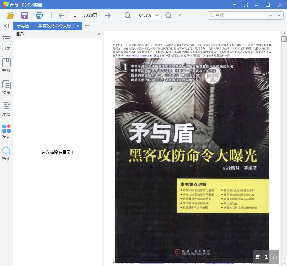The width and height of the screenshot is (287, 266).
Task: Open the 预览 thumbnails sidebar
Action: coord(7,88)
